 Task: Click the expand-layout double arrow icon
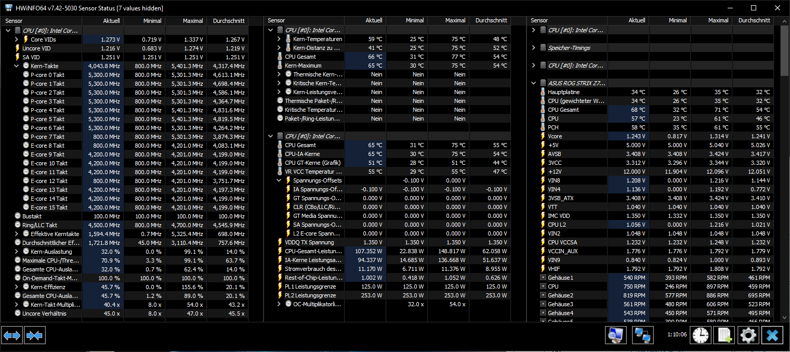[x=12, y=335]
